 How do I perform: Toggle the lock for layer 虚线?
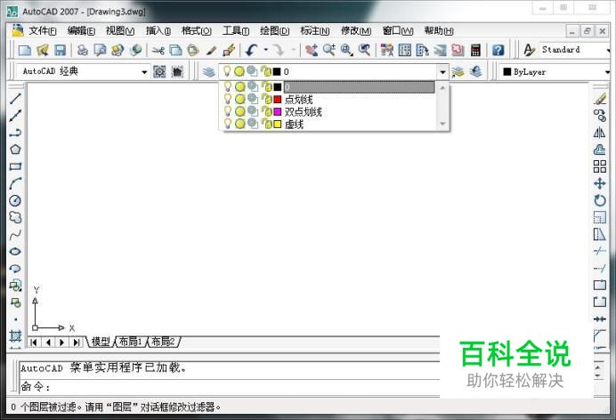coord(267,124)
